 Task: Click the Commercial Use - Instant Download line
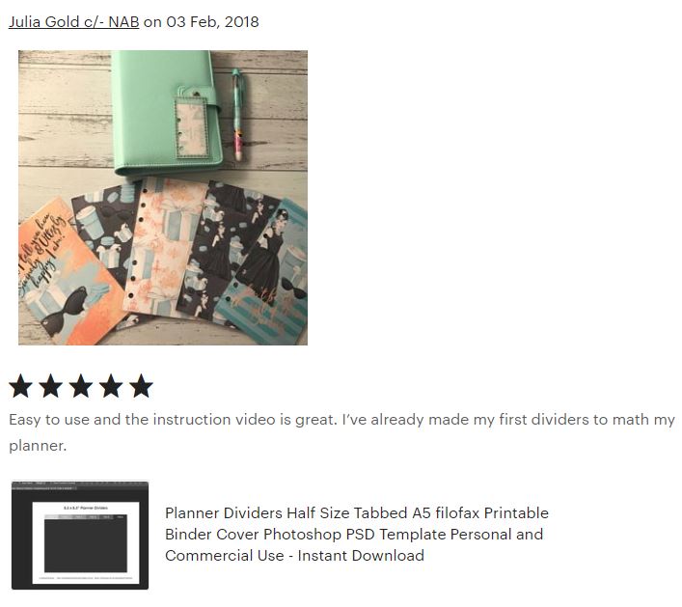pos(294,555)
